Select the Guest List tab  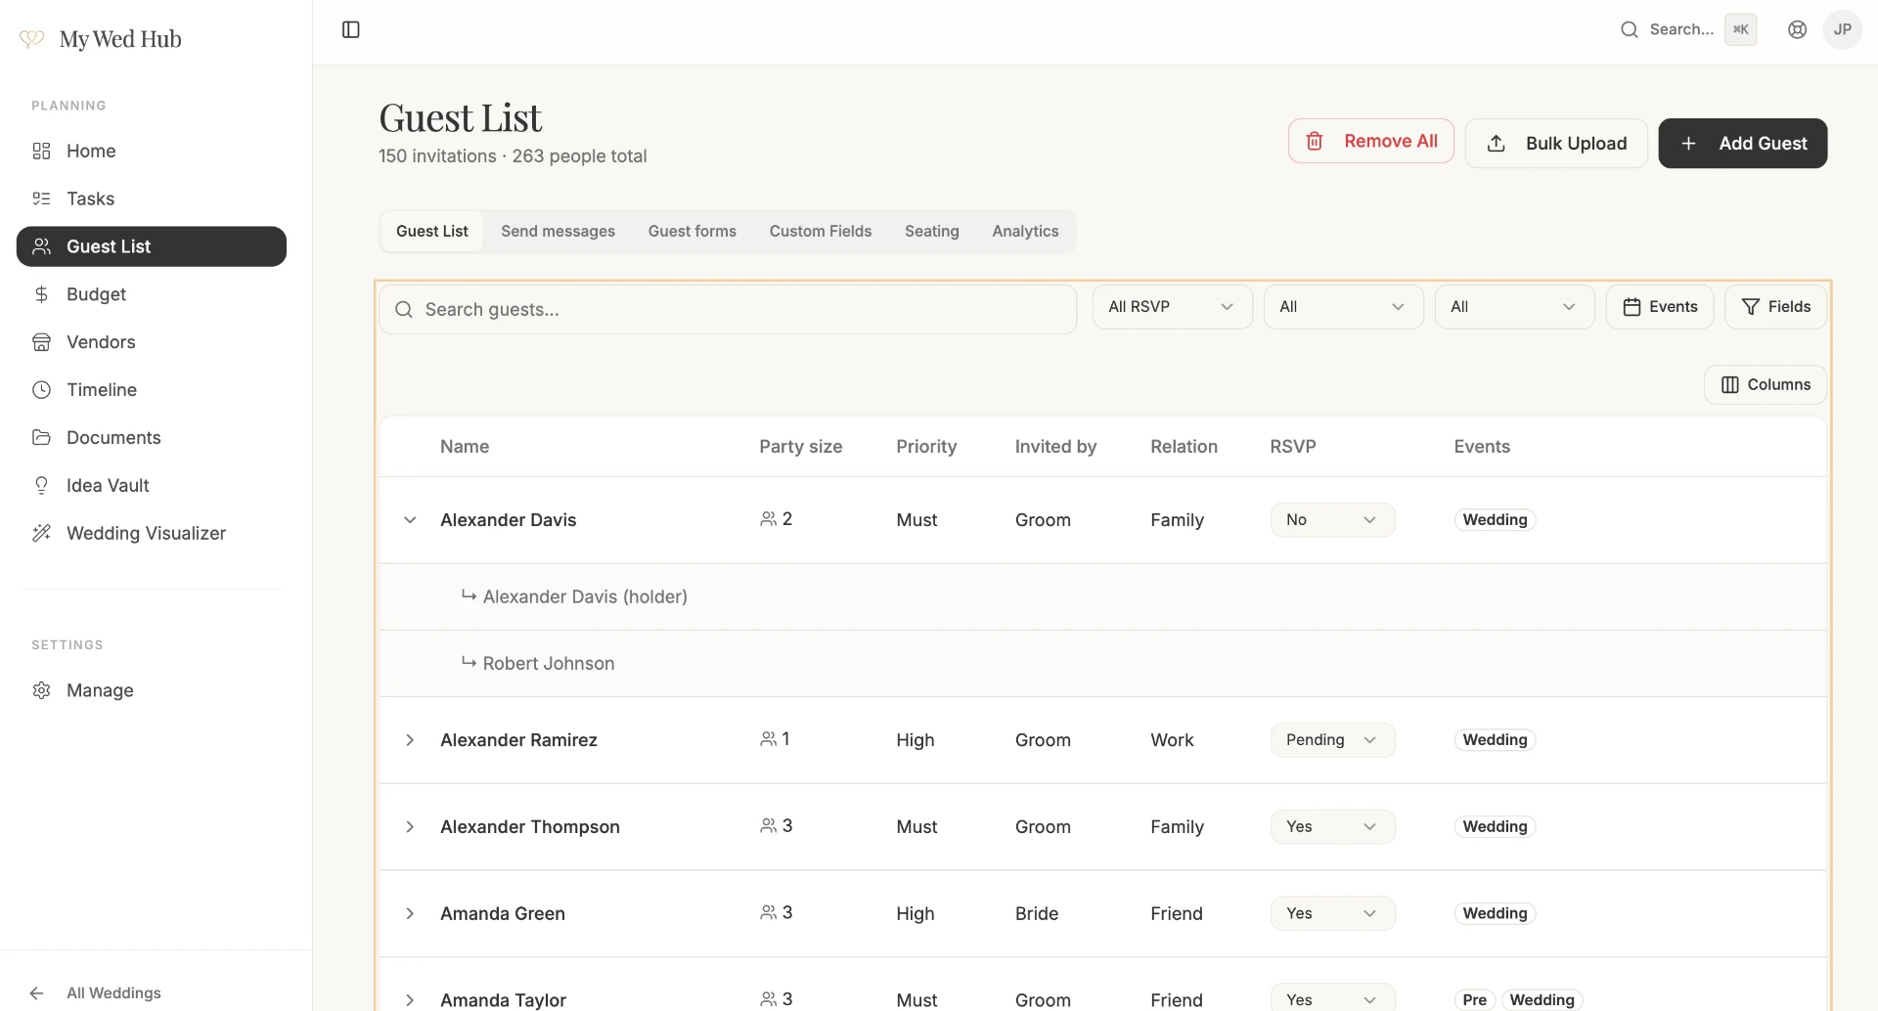pos(431,232)
